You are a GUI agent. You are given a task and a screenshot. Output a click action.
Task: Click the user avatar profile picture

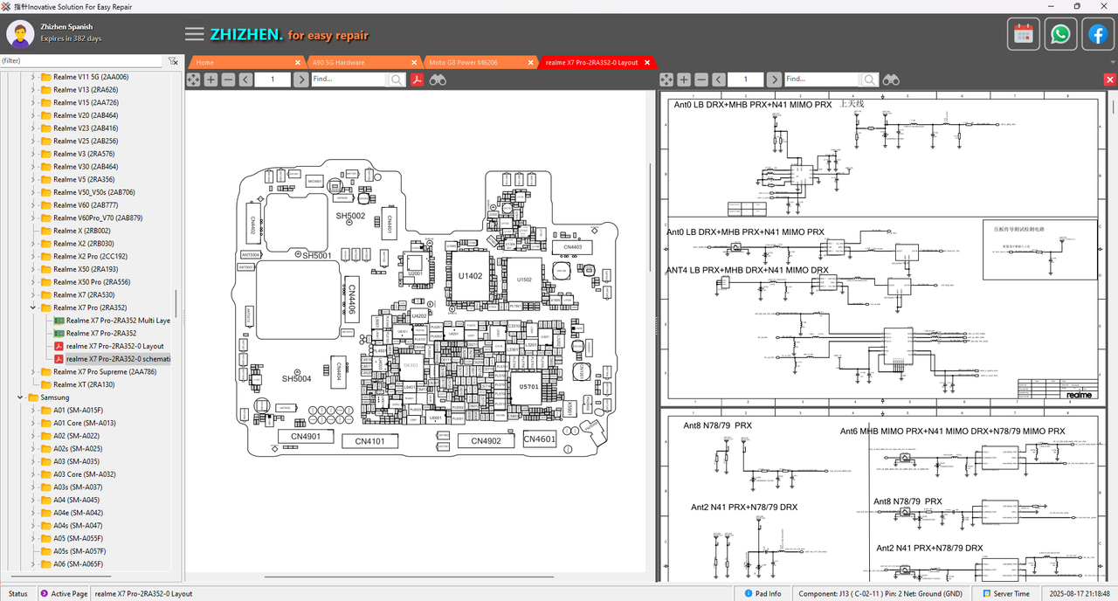coord(20,34)
